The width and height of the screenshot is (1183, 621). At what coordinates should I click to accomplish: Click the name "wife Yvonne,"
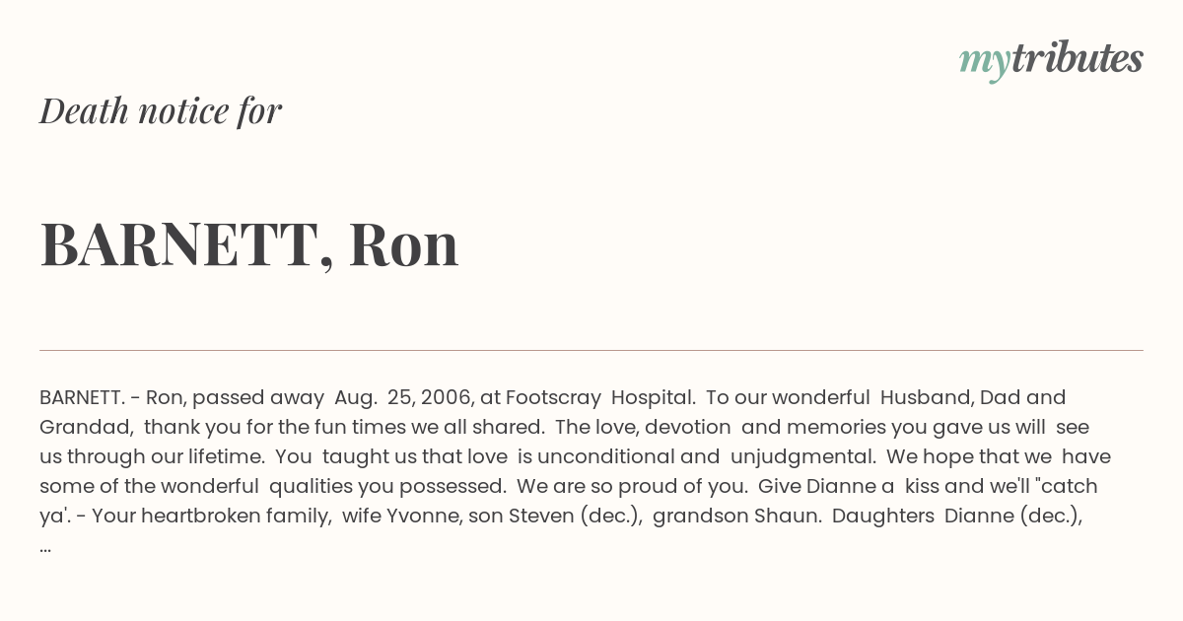click(398, 516)
